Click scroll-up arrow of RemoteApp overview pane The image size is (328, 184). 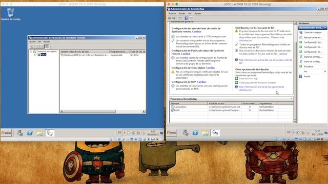[x=295, y=23]
